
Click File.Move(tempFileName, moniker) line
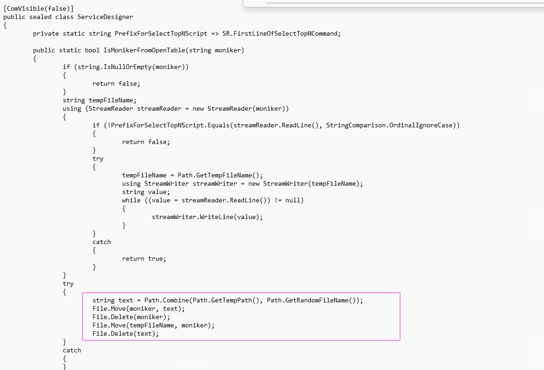153,326
